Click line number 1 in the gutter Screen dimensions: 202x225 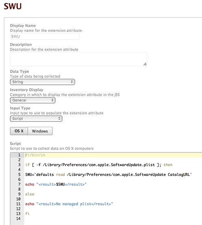click(19, 155)
